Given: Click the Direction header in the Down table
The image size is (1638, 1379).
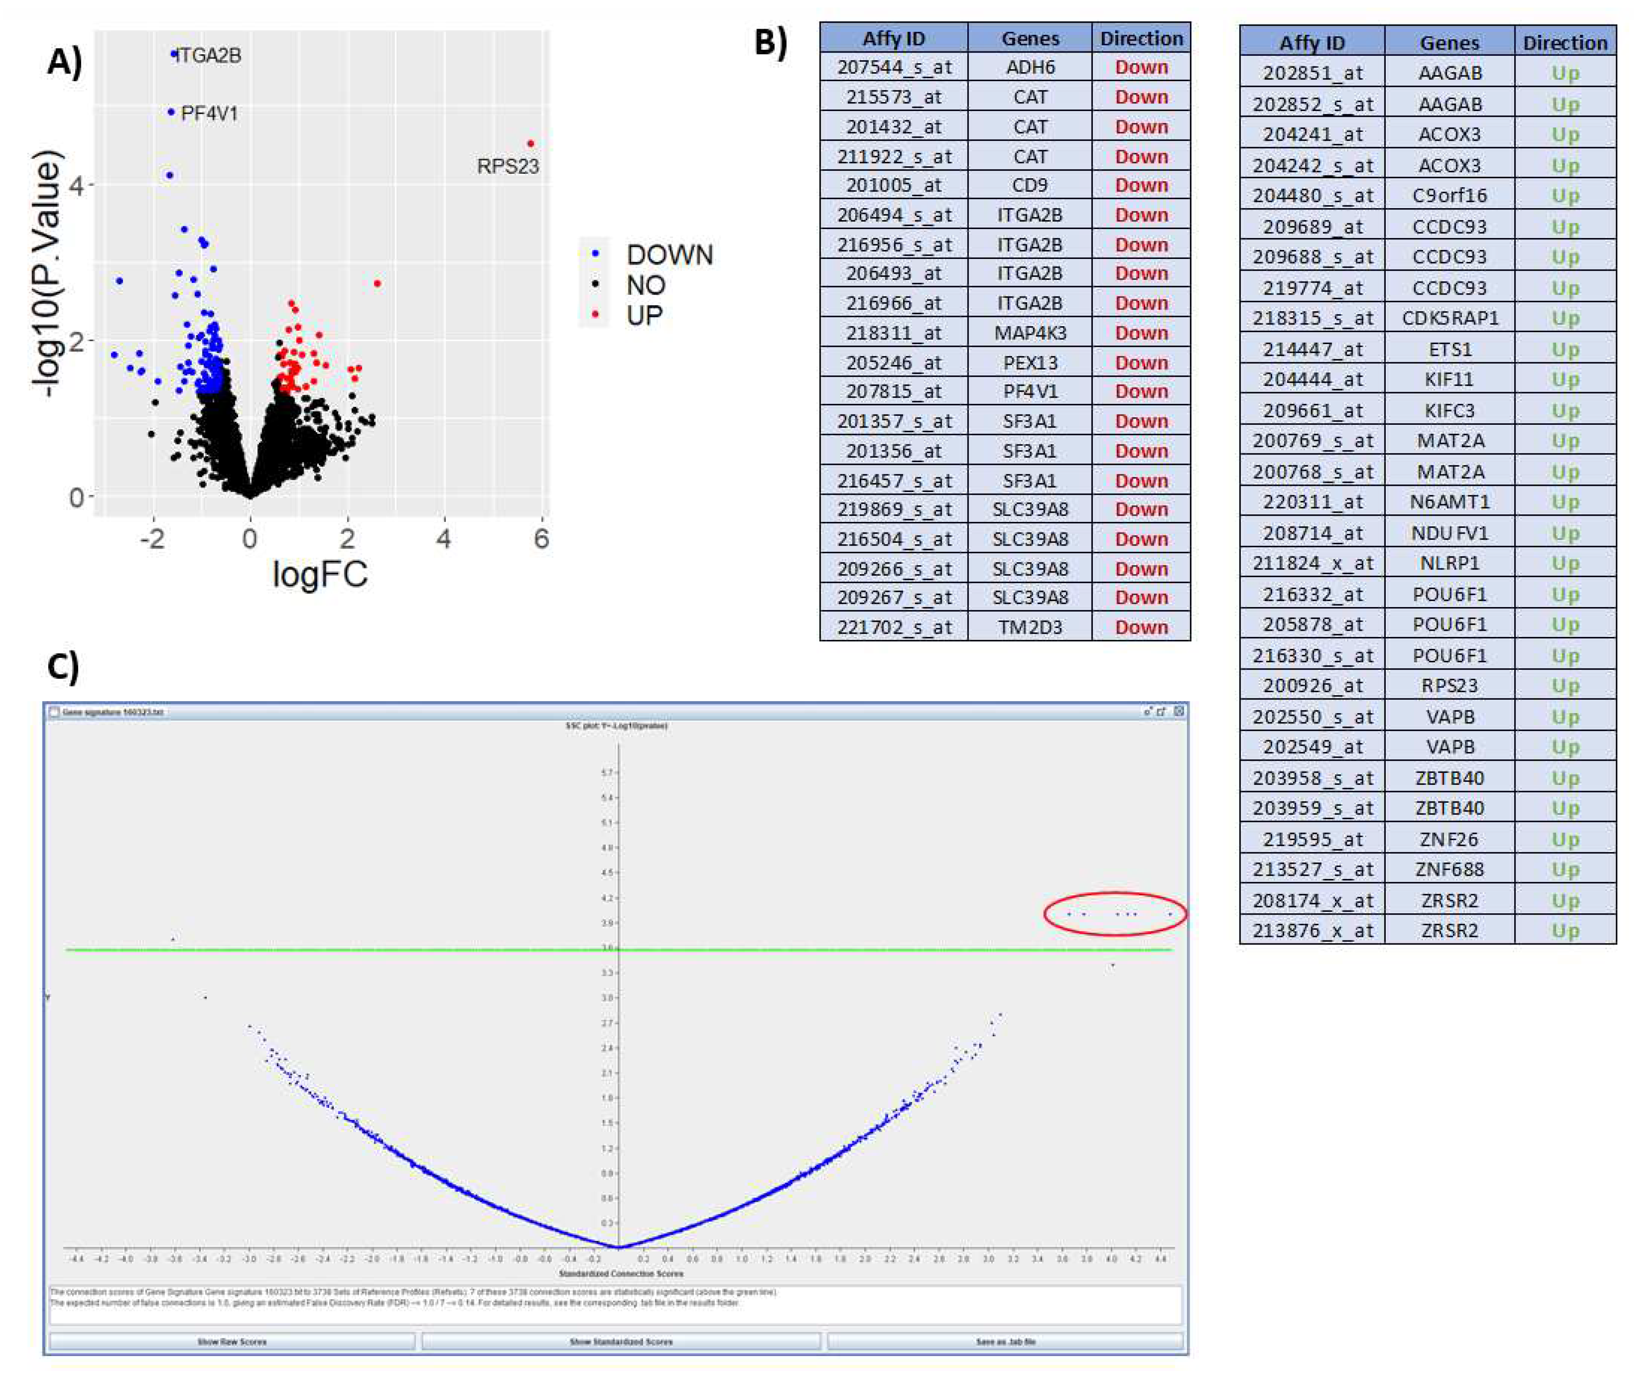Looking at the screenshot, I should (1141, 38).
